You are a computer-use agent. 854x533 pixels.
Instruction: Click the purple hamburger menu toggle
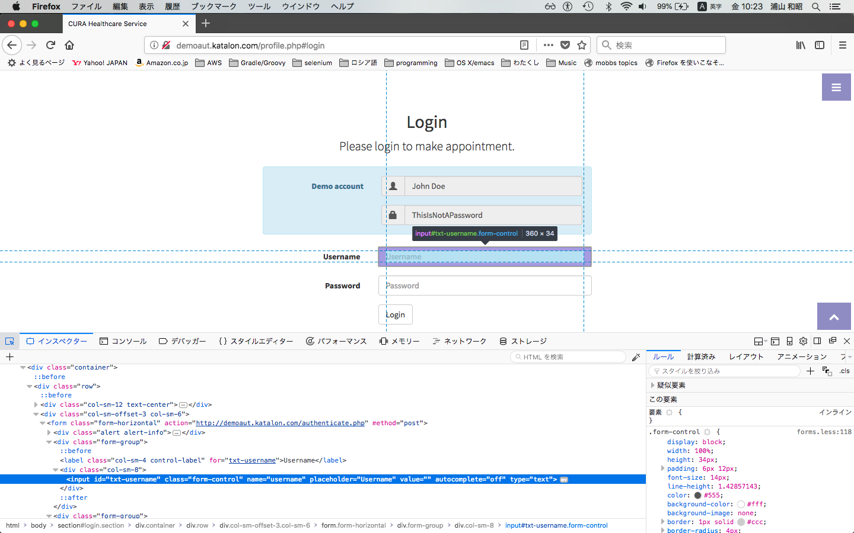click(836, 87)
